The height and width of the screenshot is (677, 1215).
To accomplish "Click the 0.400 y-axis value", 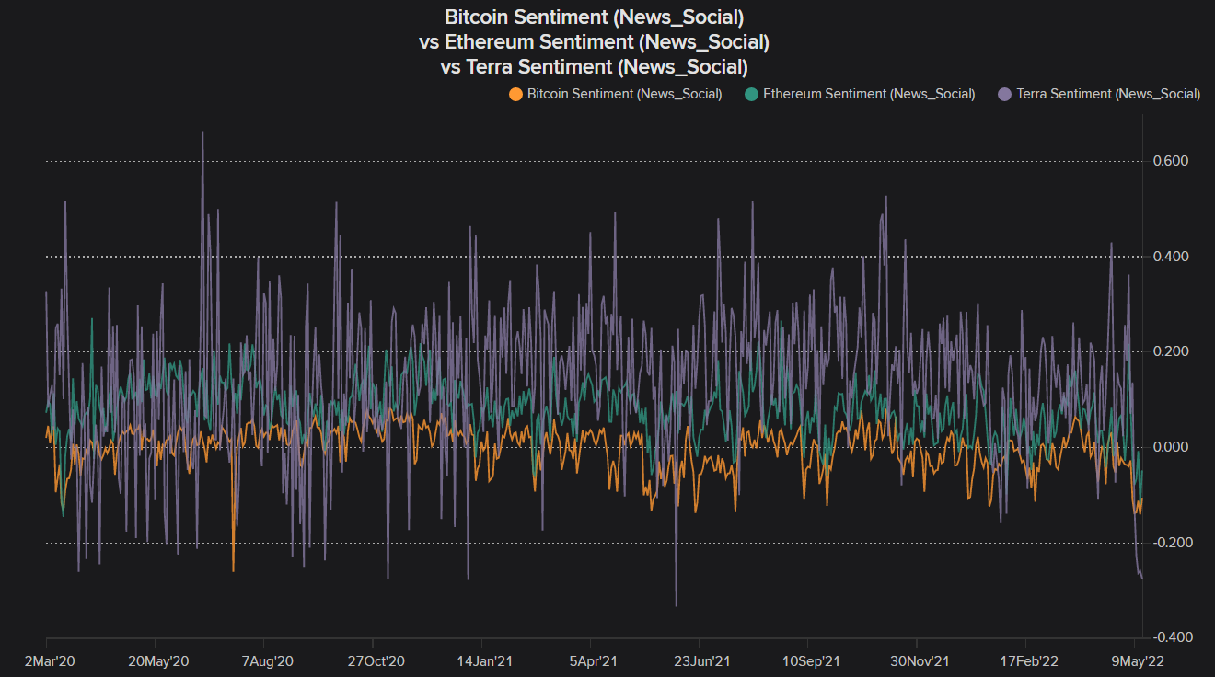I will click(1169, 257).
